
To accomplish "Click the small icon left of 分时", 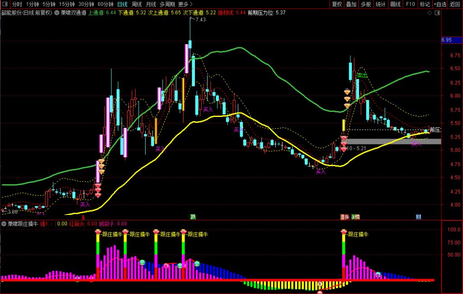I will 5,4.
